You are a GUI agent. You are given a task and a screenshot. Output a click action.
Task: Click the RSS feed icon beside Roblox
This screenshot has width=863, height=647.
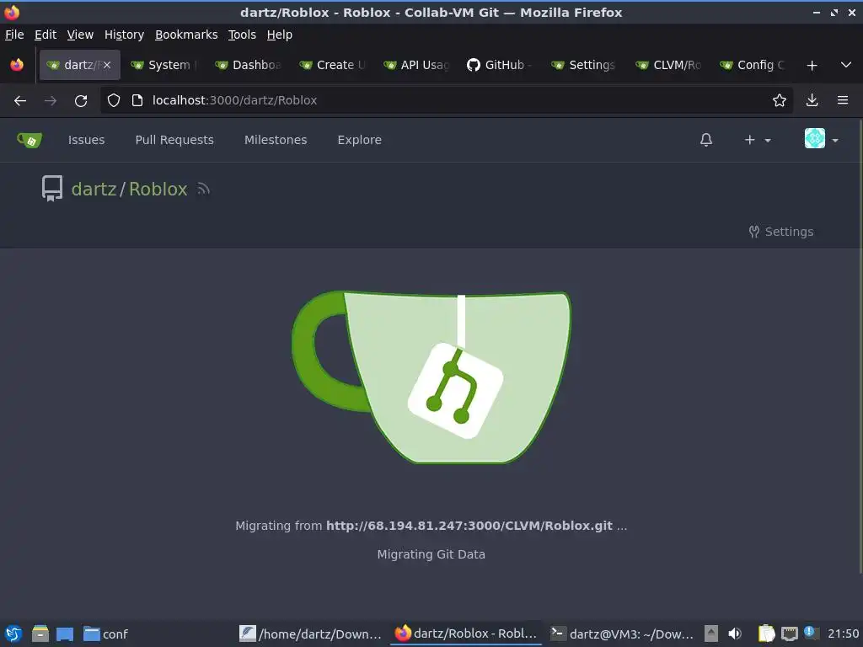click(204, 190)
